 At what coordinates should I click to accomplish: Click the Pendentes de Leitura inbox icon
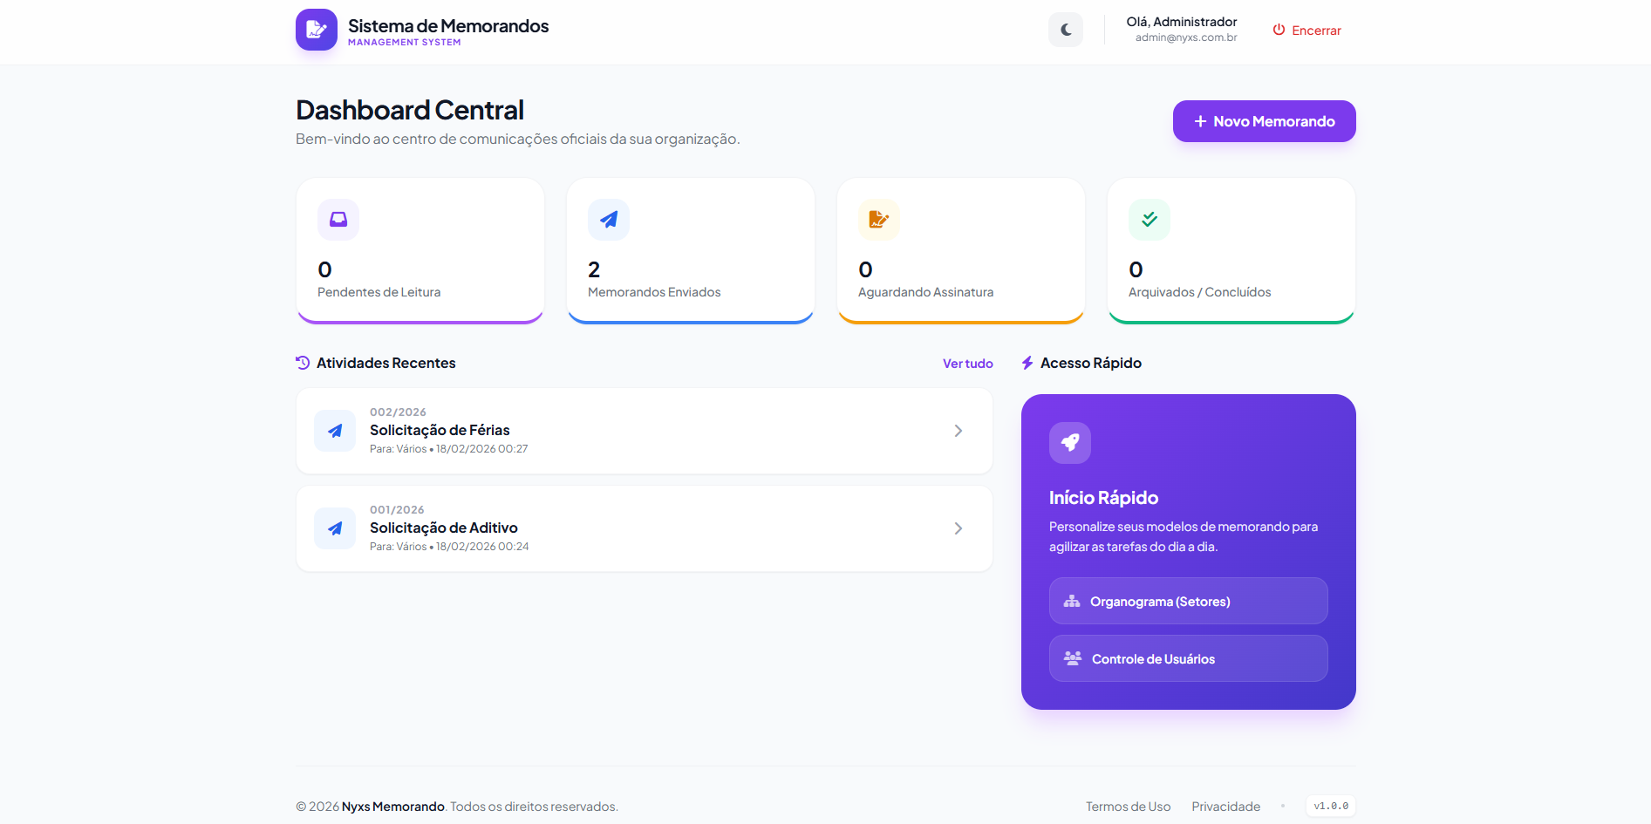click(x=338, y=220)
